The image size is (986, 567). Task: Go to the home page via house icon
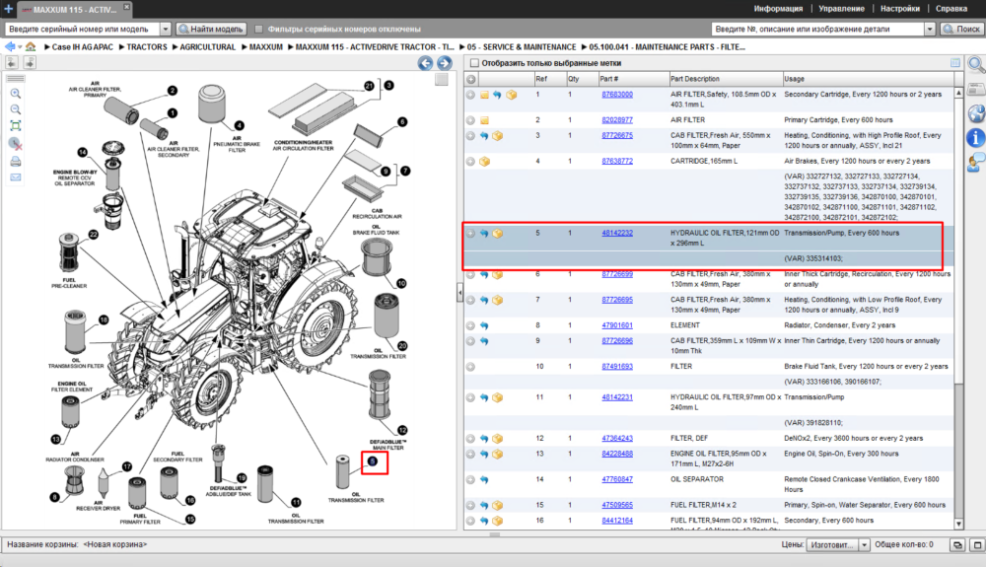(31, 47)
